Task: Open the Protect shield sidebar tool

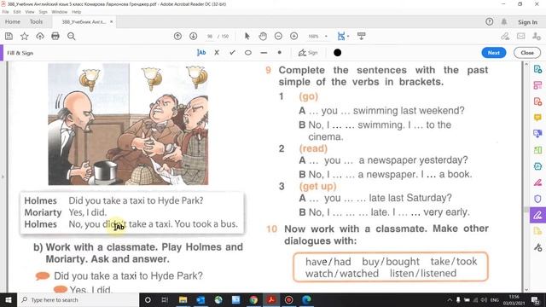Action: (x=537, y=199)
